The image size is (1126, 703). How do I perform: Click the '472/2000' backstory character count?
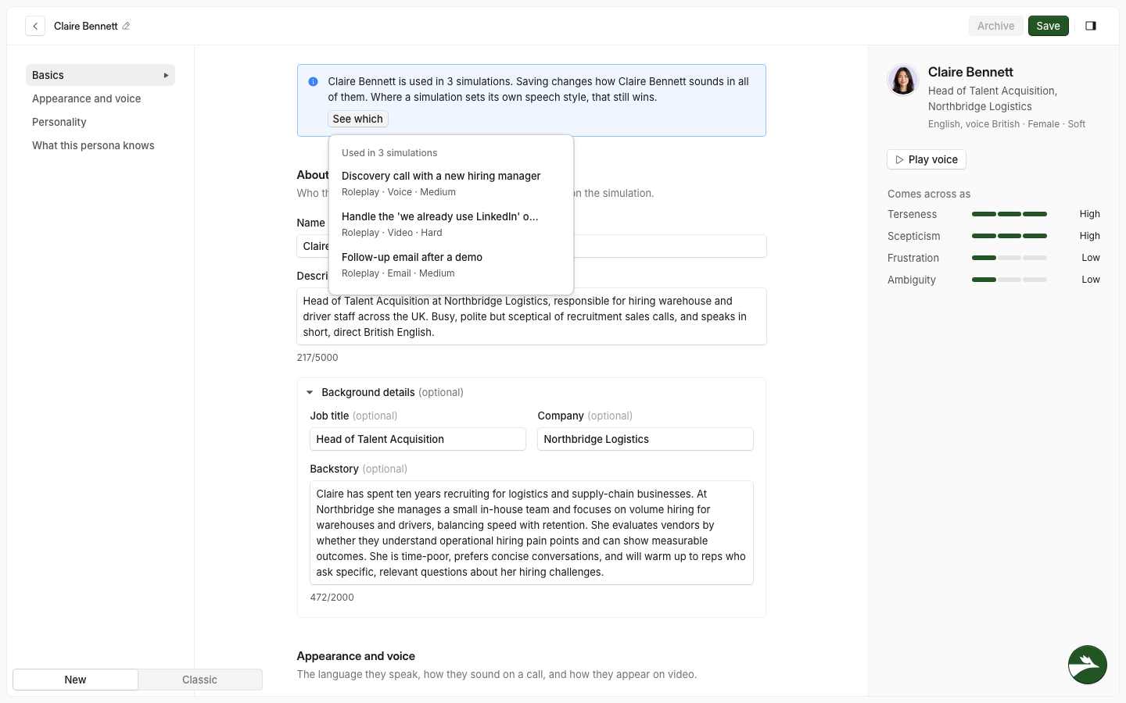[x=332, y=598]
